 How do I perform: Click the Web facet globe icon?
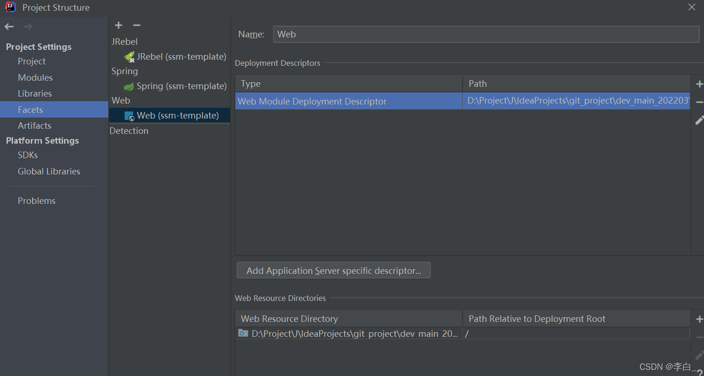point(129,116)
